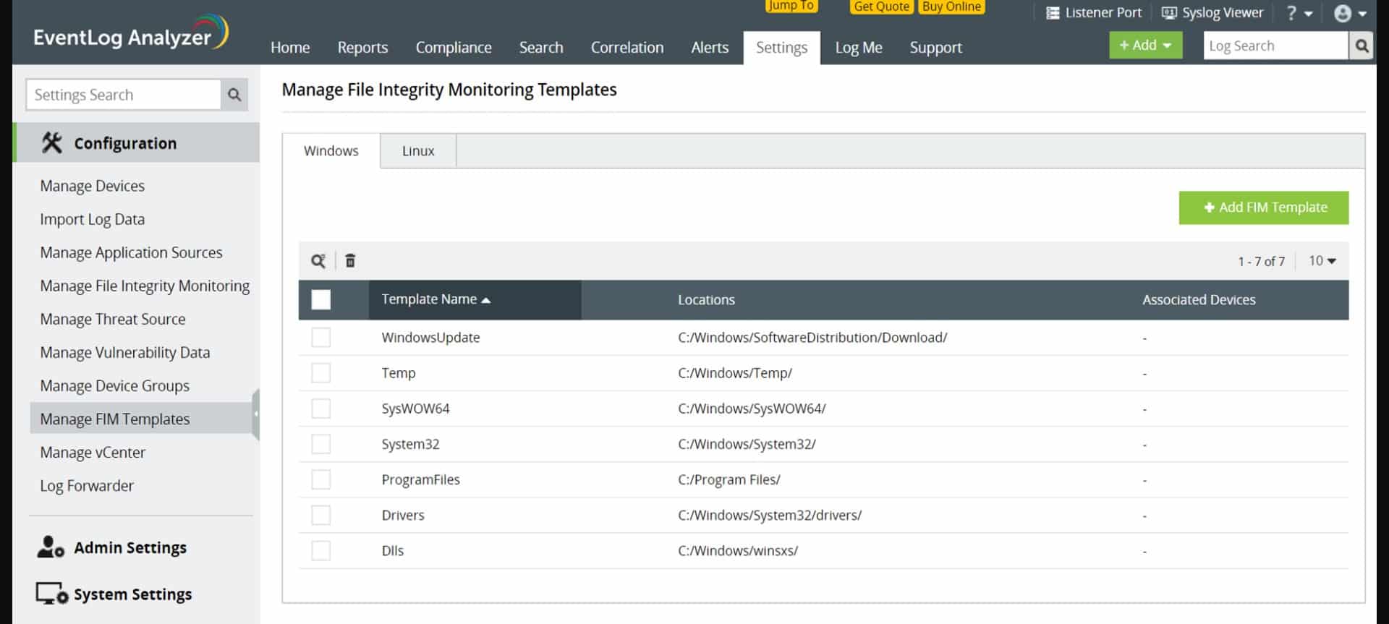The image size is (1389, 624).
Task: Check the Drivers template checkbox
Action: coord(321,515)
